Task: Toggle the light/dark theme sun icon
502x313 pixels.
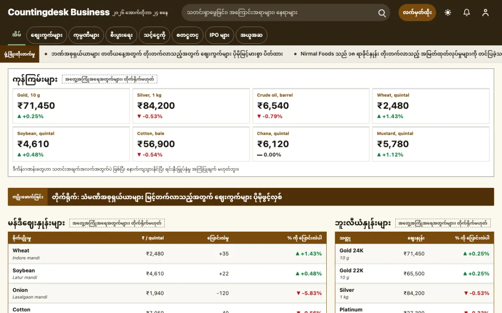Action: [448, 13]
